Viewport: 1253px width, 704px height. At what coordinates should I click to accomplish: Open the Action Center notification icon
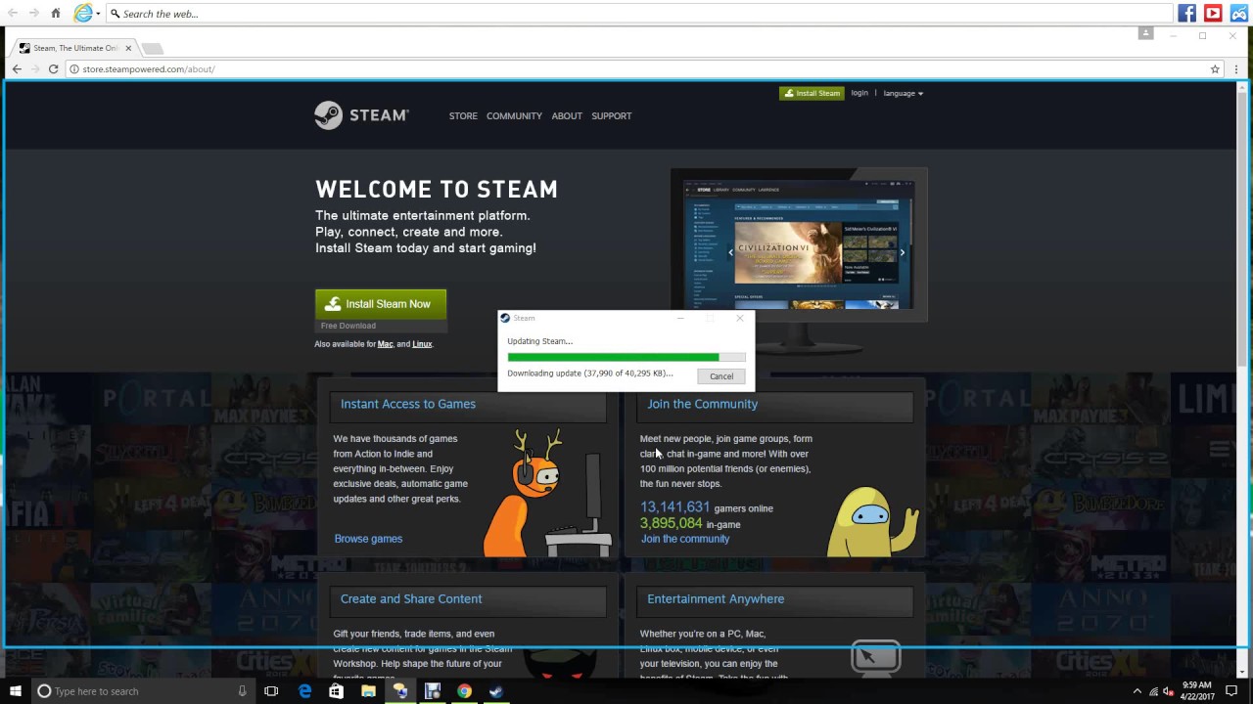1232,691
